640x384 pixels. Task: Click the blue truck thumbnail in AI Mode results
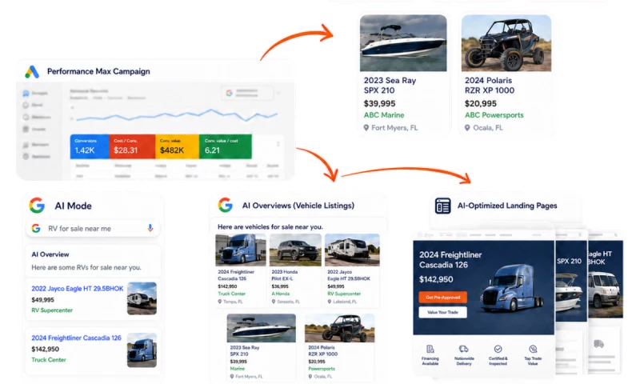[142, 350]
